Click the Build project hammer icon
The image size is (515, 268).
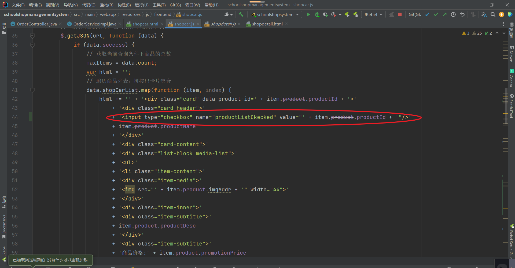(241, 14)
